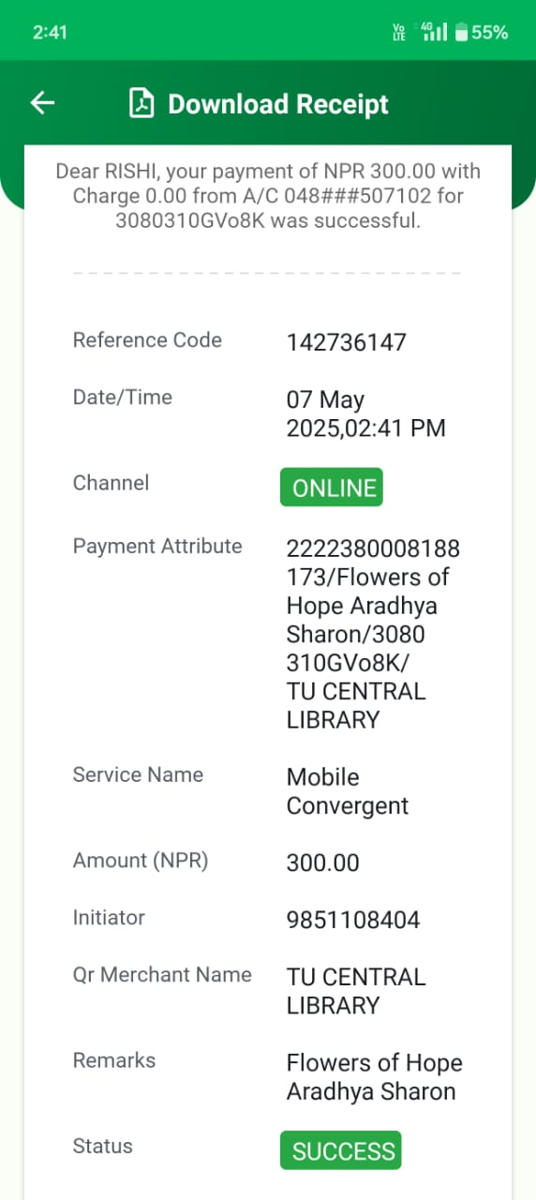Tap the 300.00 amount value
The width and height of the screenshot is (536, 1200).
point(323,862)
